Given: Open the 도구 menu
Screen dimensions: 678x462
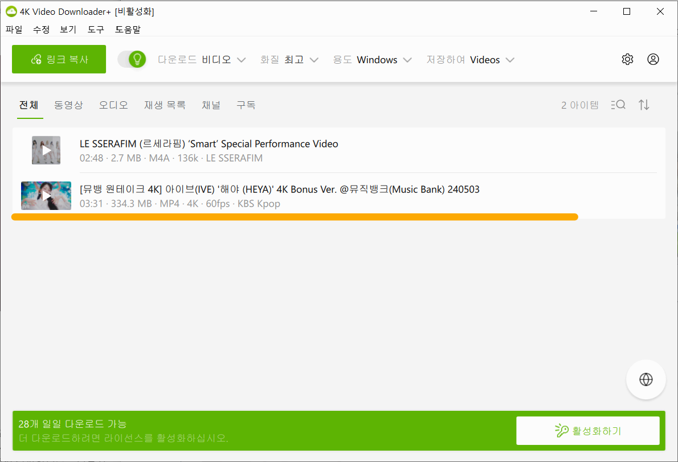Looking at the screenshot, I should pos(96,30).
